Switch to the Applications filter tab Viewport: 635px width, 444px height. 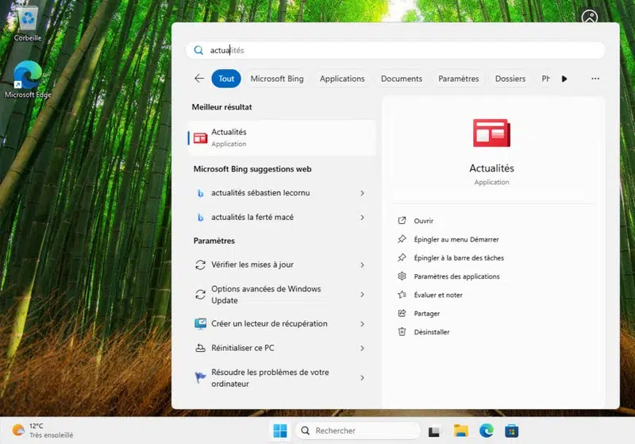coord(342,79)
